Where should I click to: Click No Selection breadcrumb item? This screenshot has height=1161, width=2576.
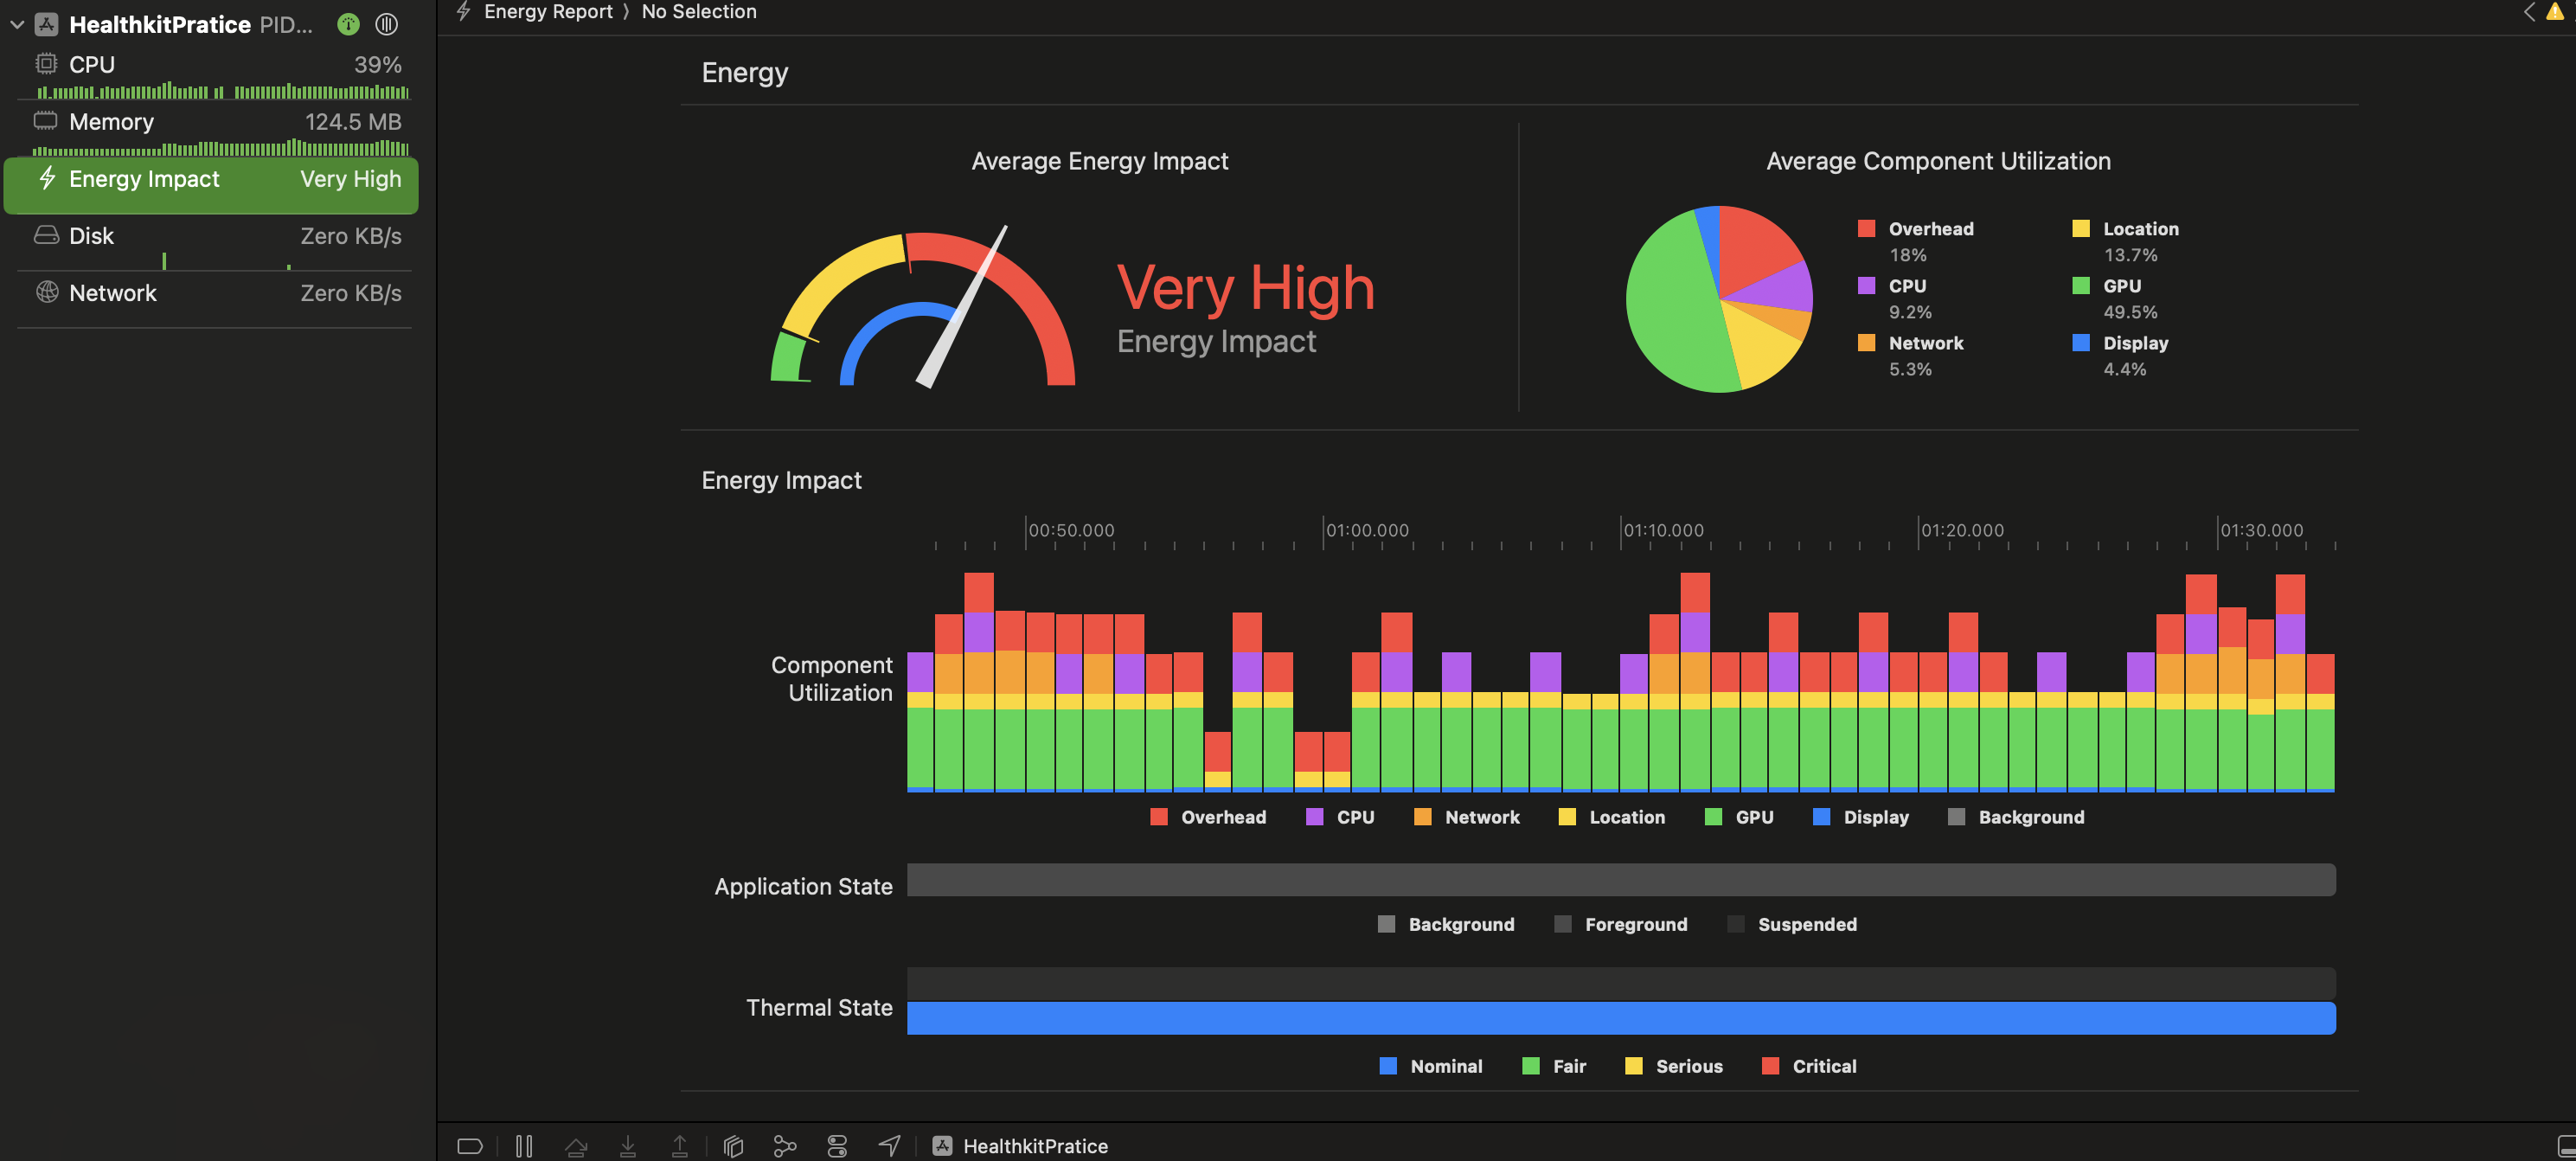pyautogui.click(x=699, y=12)
